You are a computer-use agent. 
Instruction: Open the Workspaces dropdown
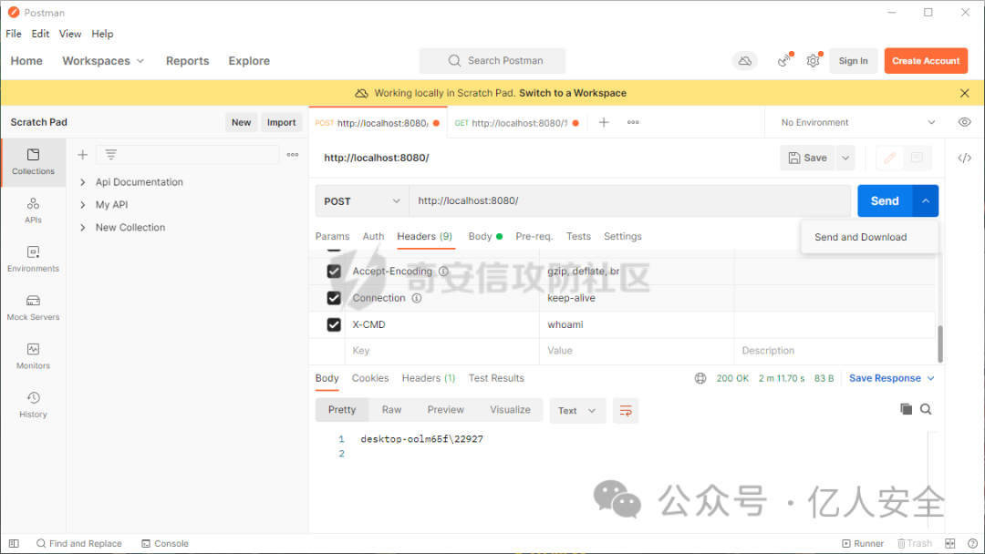click(x=103, y=61)
